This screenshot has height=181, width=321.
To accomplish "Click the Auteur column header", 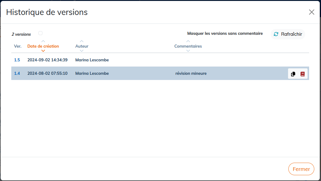I will tap(82, 46).
